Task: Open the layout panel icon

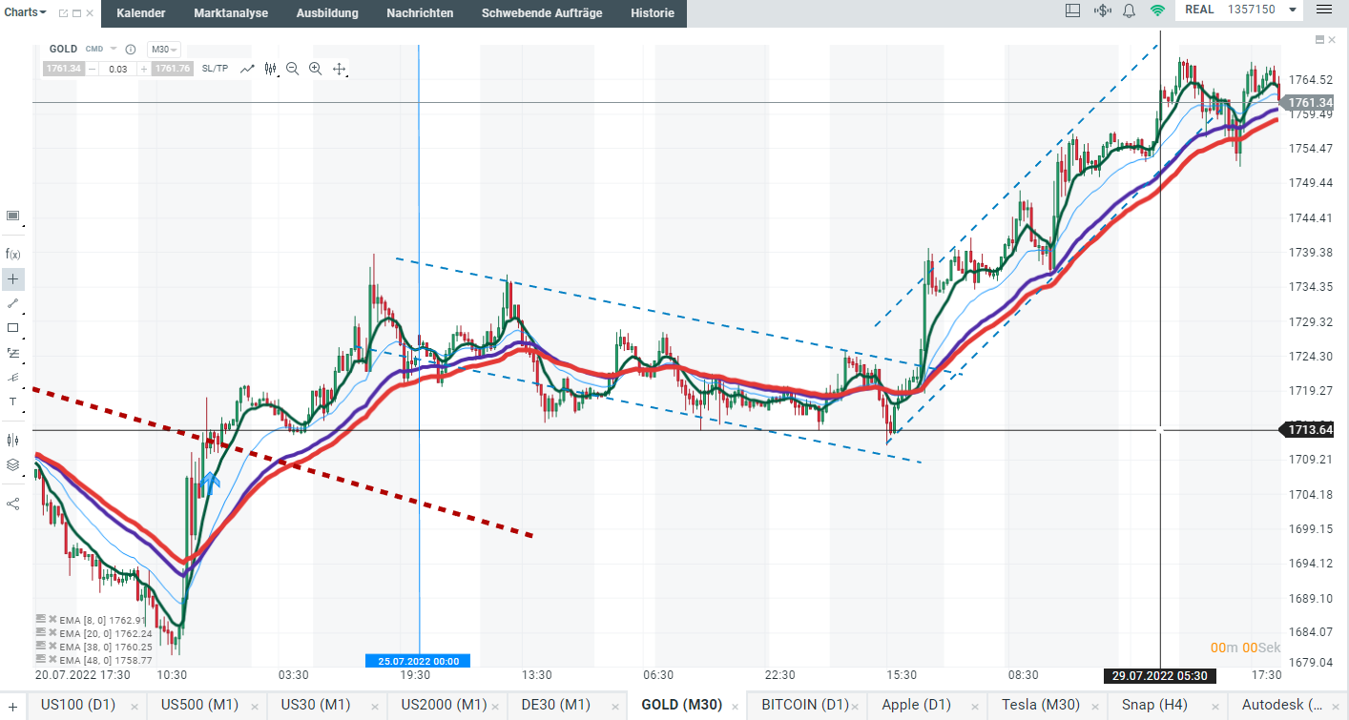Action: [1072, 10]
